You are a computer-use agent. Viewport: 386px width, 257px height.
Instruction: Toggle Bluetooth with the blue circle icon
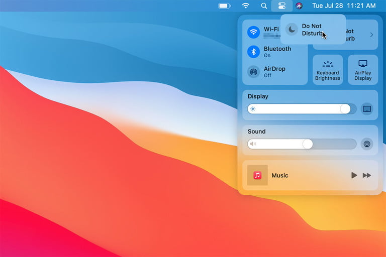click(x=253, y=52)
